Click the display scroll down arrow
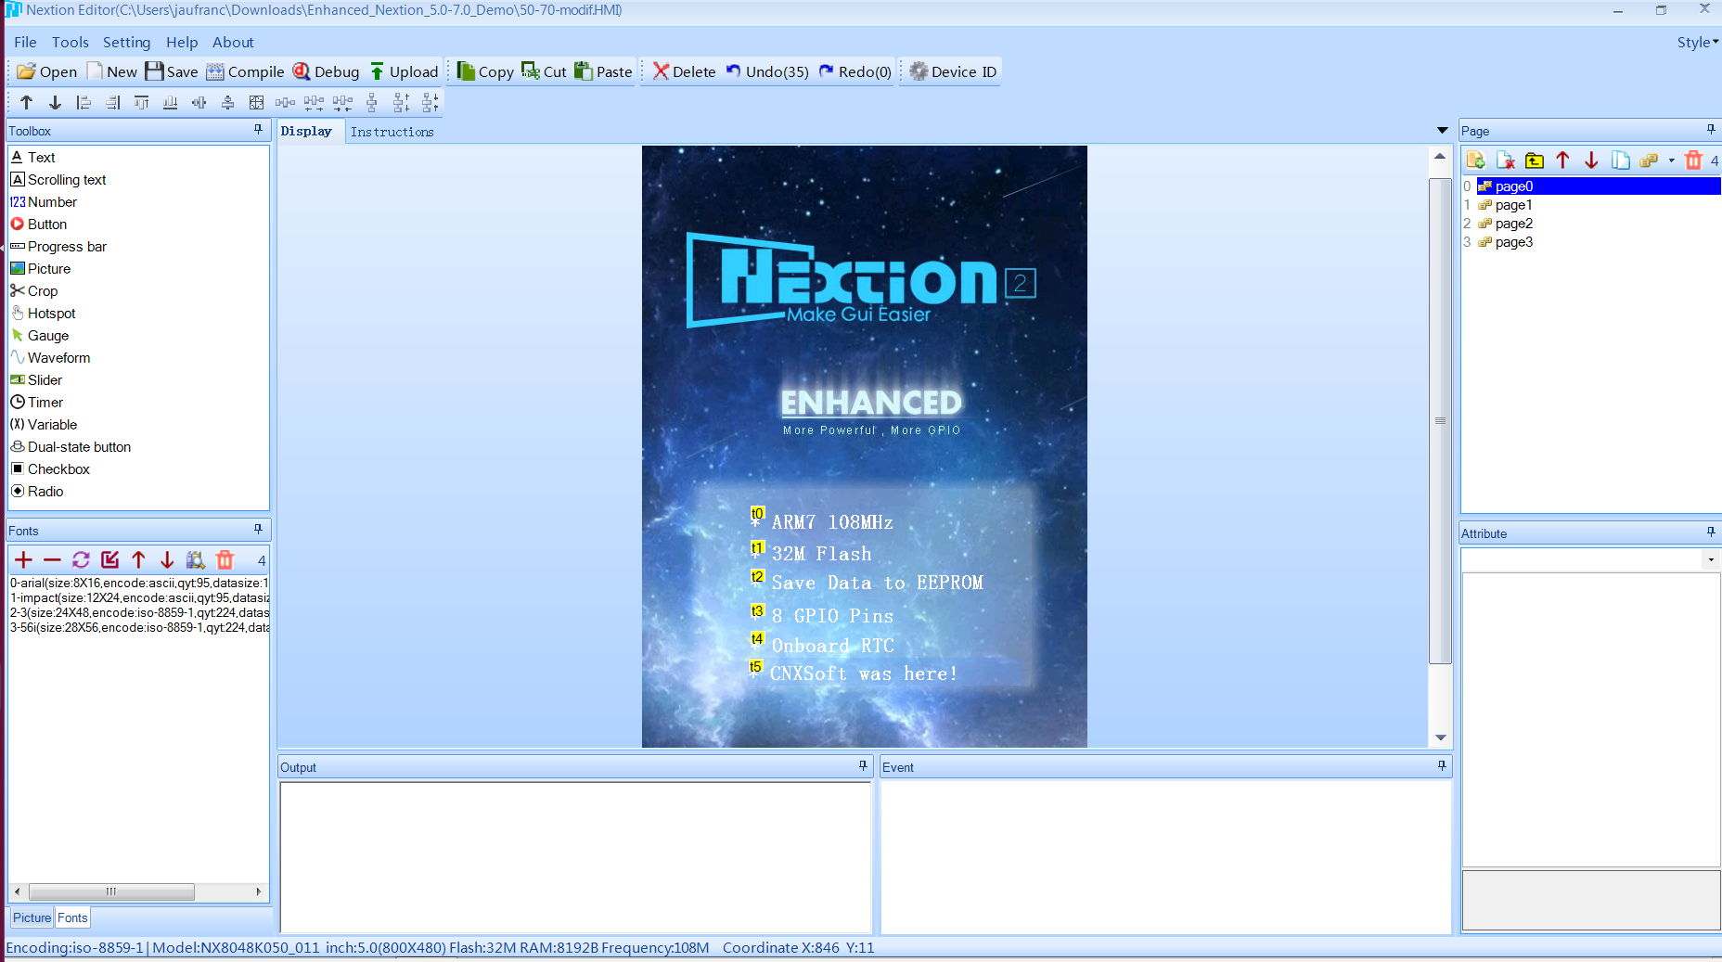The width and height of the screenshot is (1722, 962). (1440, 738)
